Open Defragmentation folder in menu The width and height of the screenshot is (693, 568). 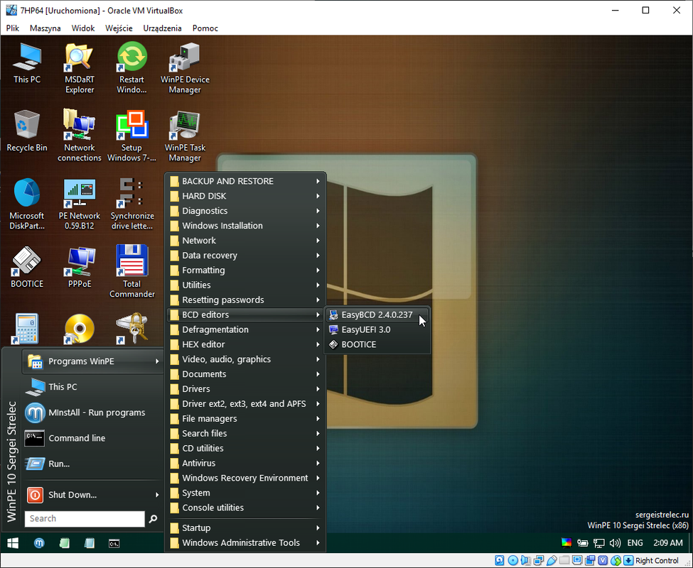tap(245, 329)
